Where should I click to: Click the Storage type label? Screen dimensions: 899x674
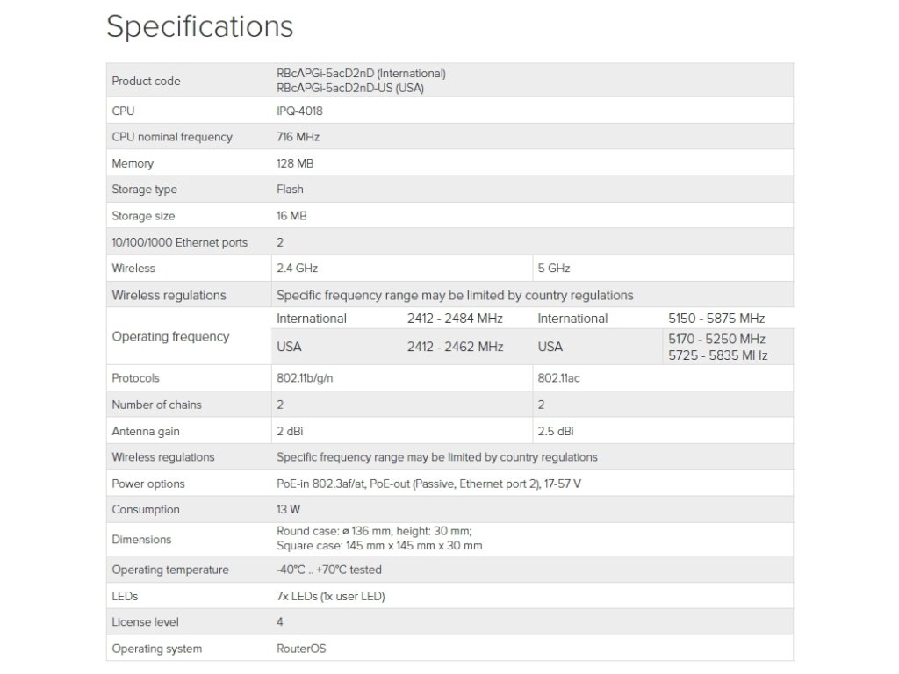[144, 190]
